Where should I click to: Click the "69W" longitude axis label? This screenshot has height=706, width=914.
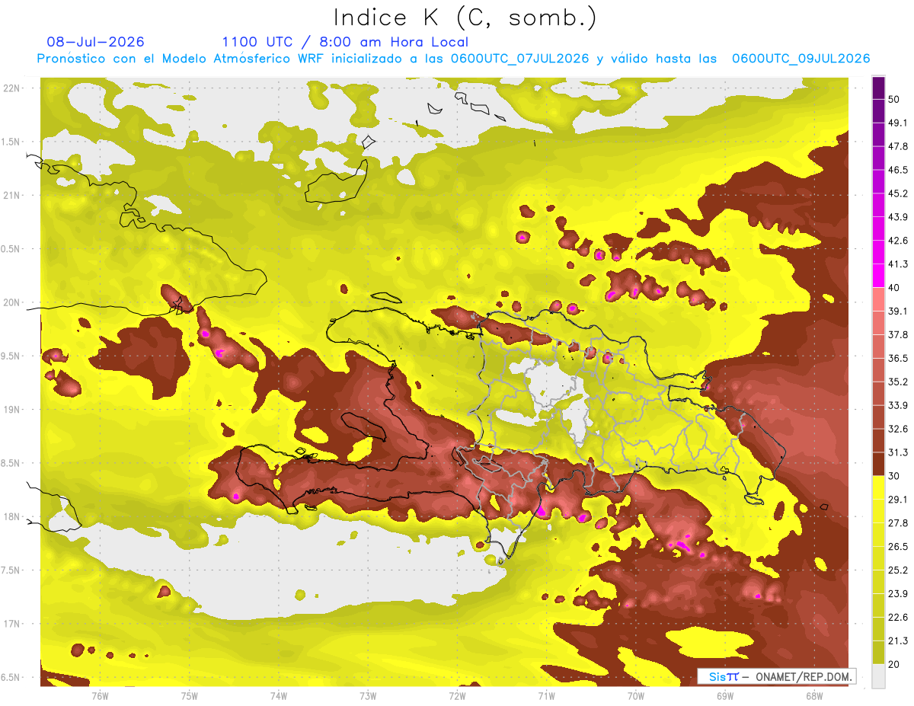coord(724,695)
